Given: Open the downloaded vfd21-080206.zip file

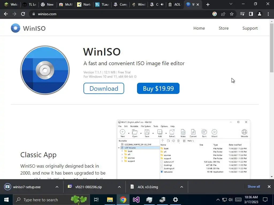Looking at the screenshot, I should (x=88, y=187).
